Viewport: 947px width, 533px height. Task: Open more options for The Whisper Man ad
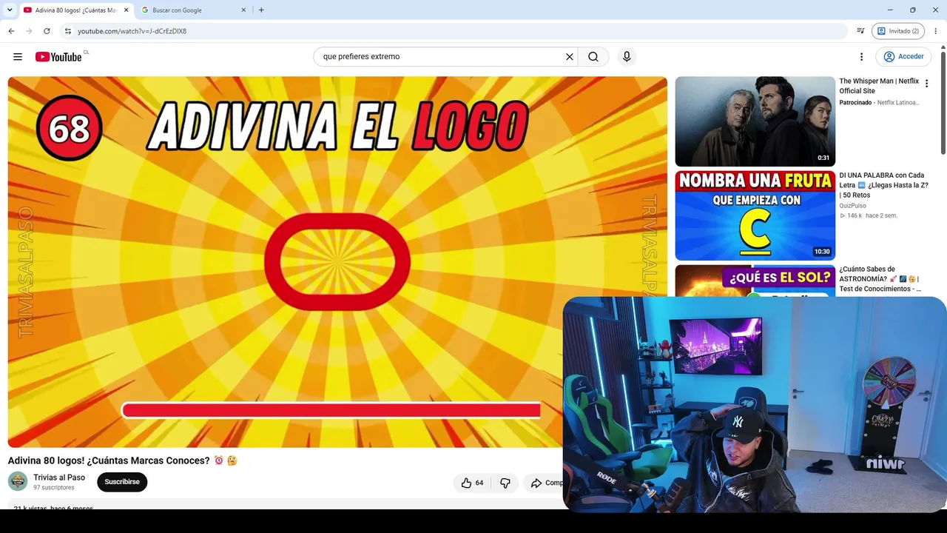[x=926, y=84]
